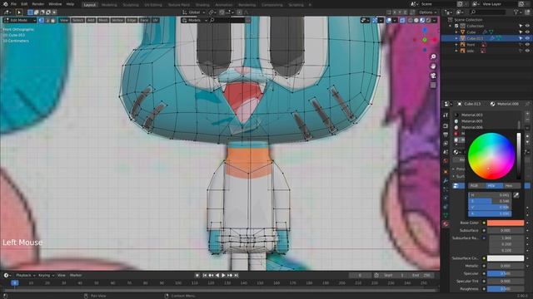This screenshot has width=533, height=299.
Task: Open Output properties tab
Action: [x=446, y=135]
